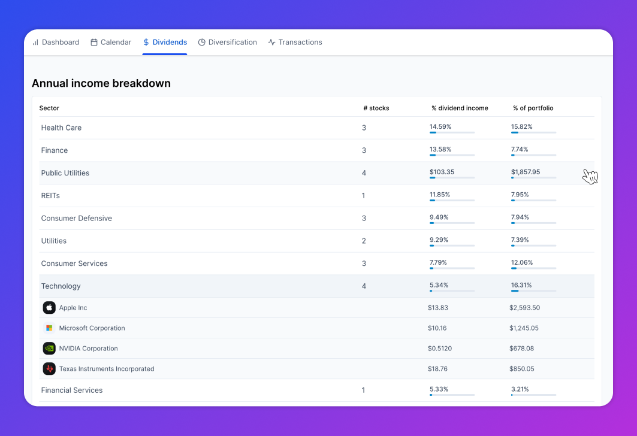637x436 pixels.
Task: Click the NVIDIA Corporation logo icon
Action: (49, 349)
